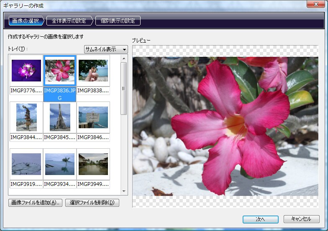Image resolution: width=328 pixels, height=231 pixels.
Task: Click the IMGP3776.... file name label
Action: coord(26,91)
